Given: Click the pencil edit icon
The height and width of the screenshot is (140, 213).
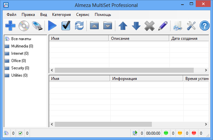Looking at the screenshot, I should (163, 26).
